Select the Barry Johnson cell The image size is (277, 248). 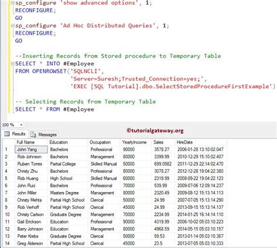point(31,229)
